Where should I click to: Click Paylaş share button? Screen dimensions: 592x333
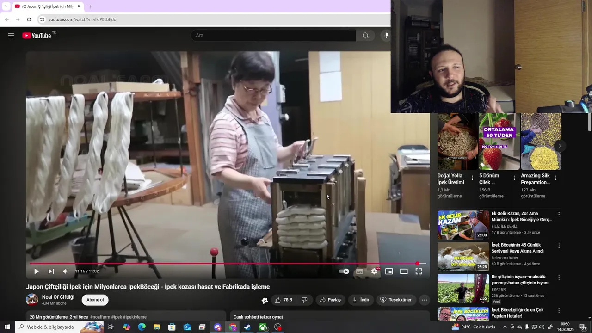(x=330, y=300)
